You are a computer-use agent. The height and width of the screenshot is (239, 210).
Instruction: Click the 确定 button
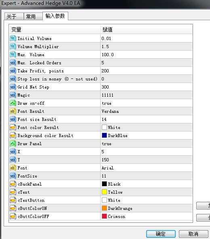pos(161,234)
